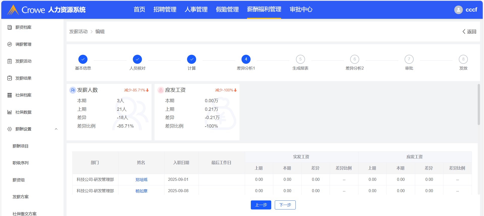Click the vertical scrollbar on the right
Screen dimensions: 484x216
(479, 104)
